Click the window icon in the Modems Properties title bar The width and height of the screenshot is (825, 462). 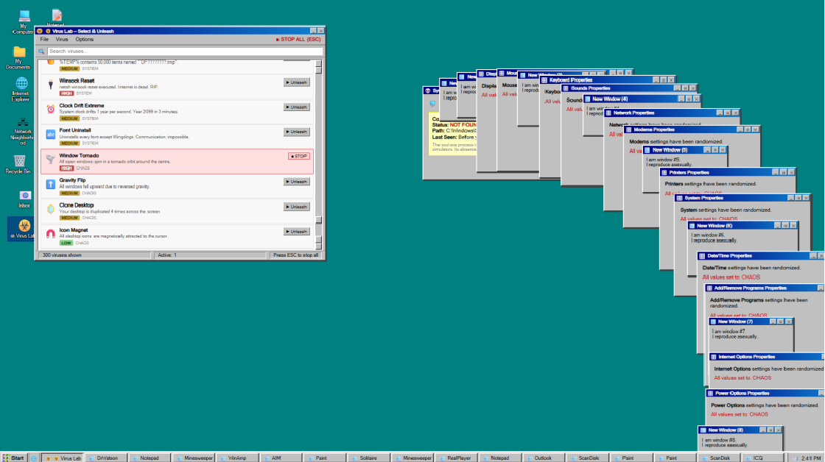(x=629, y=129)
